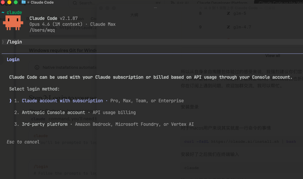Click the Z logo next to glm-4.7
The width and height of the screenshot is (303, 179).
click(x=228, y=27)
